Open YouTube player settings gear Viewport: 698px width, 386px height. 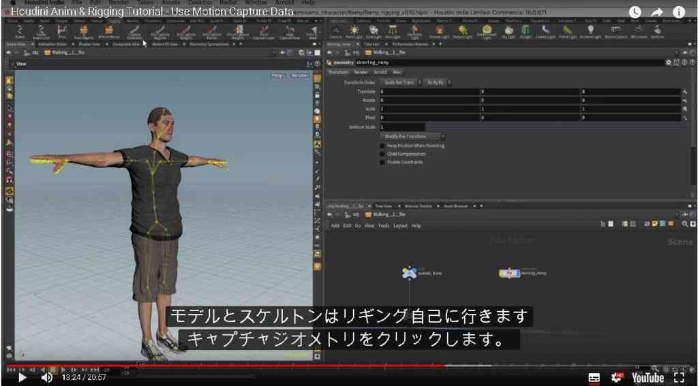click(617, 378)
